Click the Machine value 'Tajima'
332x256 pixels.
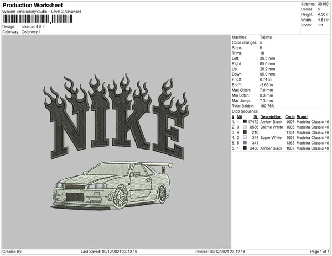(266, 37)
